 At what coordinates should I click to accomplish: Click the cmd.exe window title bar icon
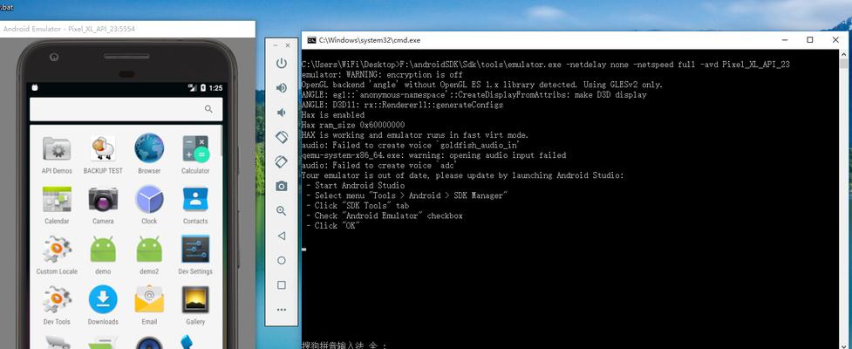click(x=311, y=40)
